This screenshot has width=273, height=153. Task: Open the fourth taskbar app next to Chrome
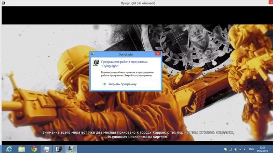pos(46,149)
